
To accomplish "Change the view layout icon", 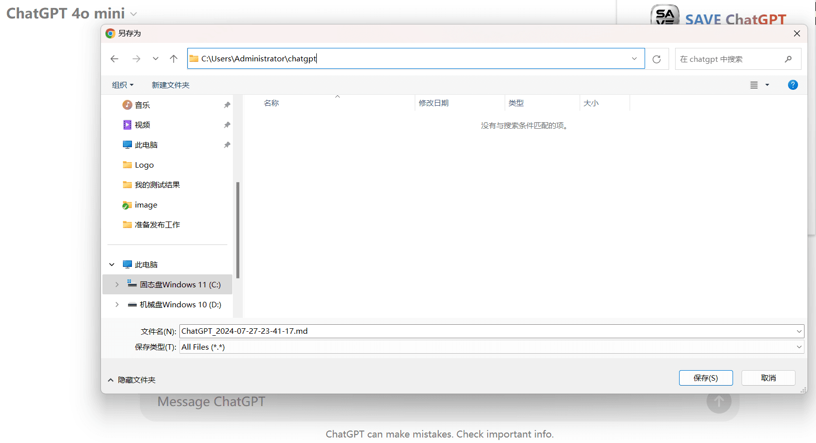I will point(754,85).
